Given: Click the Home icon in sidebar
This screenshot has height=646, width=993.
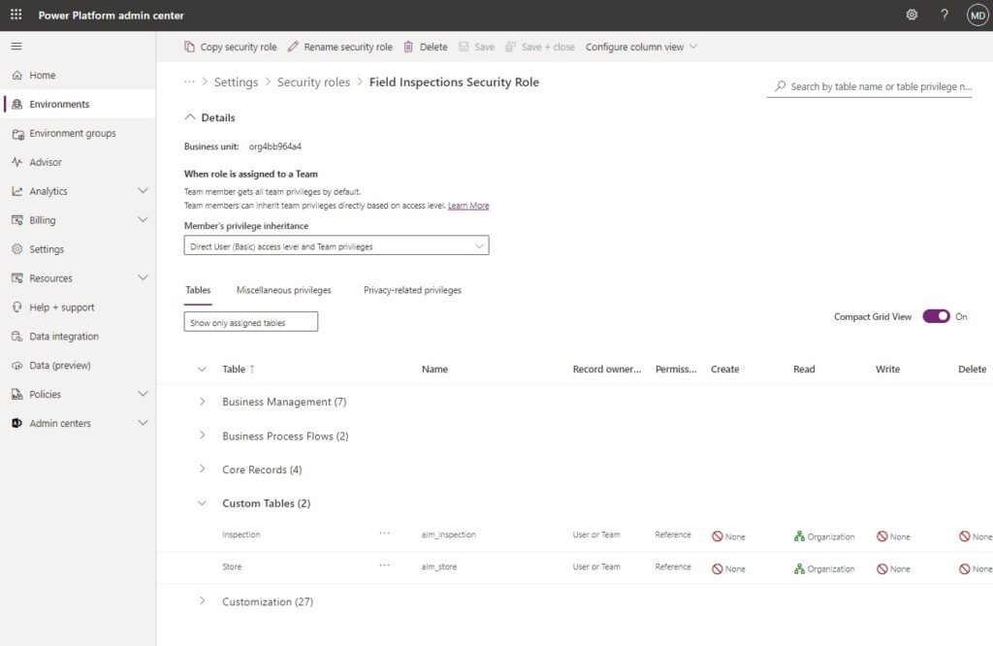Looking at the screenshot, I should click(x=17, y=76).
